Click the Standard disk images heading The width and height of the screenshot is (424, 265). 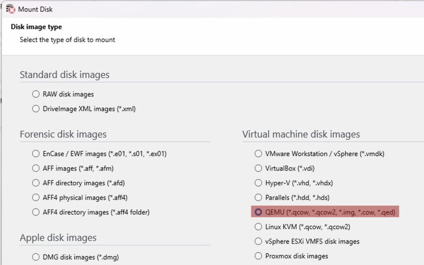64,75
